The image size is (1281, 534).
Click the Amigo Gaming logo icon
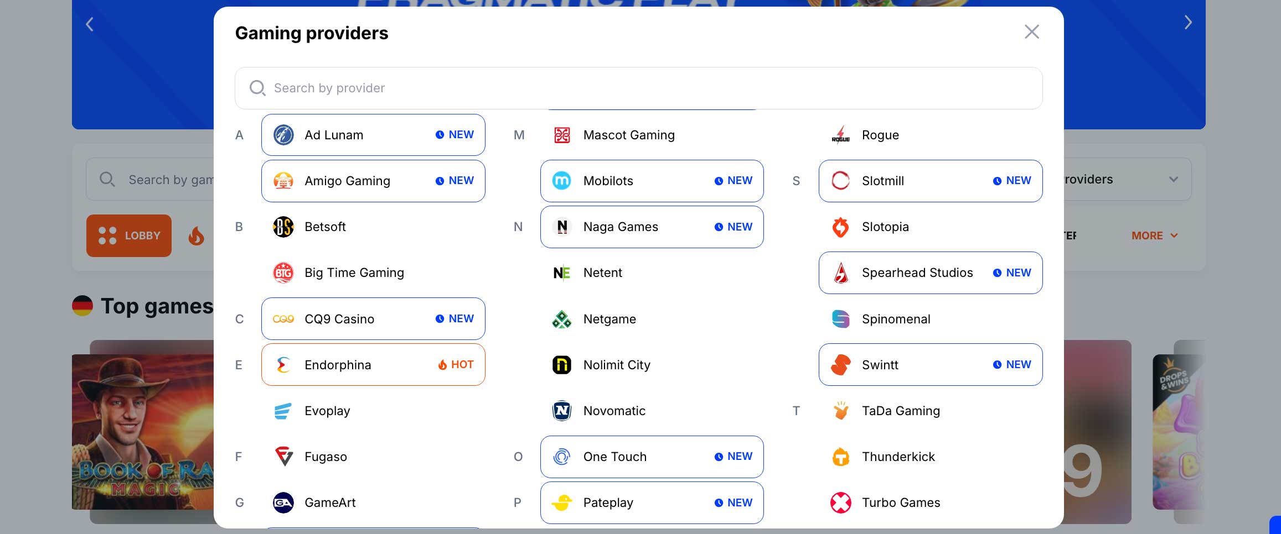click(x=283, y=181)
